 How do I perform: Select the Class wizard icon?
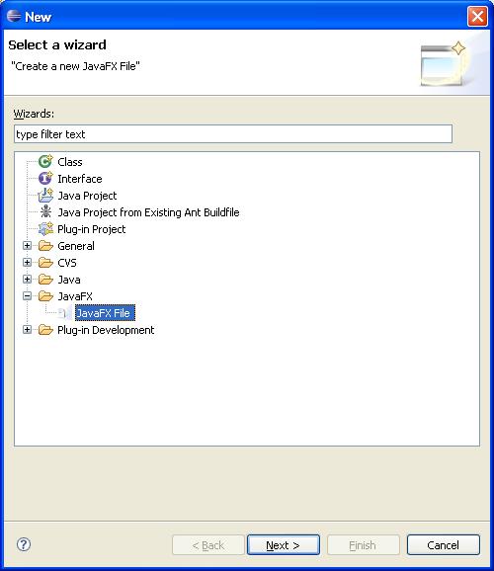(x=45, y=161)
